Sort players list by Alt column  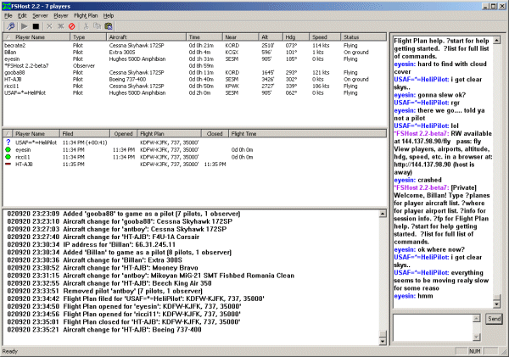(271, 37)
